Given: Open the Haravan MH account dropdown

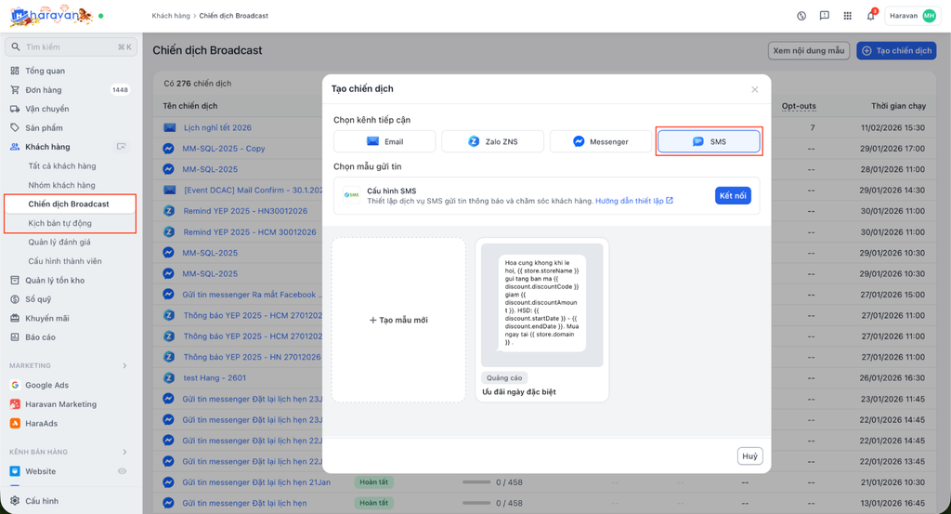Looking at the screenshot, I should tap(910, 16).
